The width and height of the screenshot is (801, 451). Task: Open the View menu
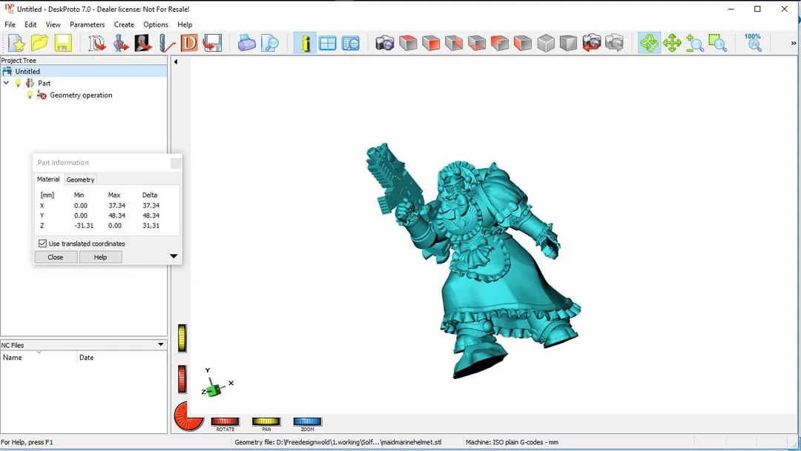pyautogui.click(x=53, y=24)
